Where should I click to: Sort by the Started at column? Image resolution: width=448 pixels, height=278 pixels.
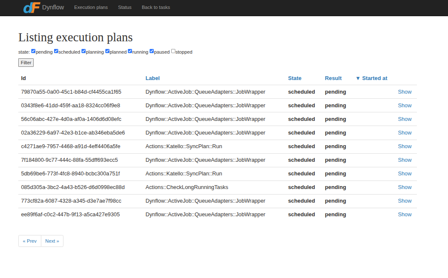coord(374,78)
